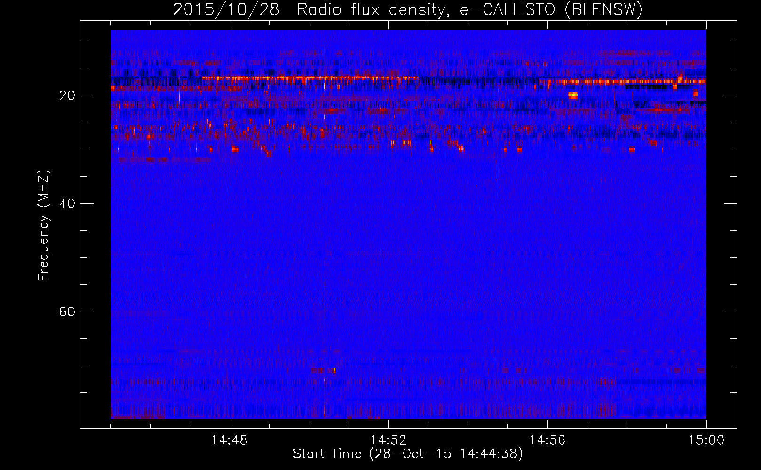Click the 14:52 time tick label
The width and height of the screenshot is (761, 470).
click(x=388, y=440)
